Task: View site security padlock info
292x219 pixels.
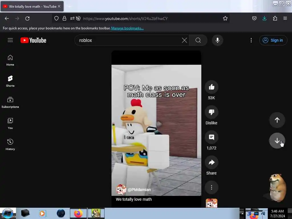Action: (64, 18)
